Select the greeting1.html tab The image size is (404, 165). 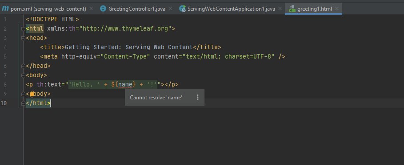pos(315,9)
